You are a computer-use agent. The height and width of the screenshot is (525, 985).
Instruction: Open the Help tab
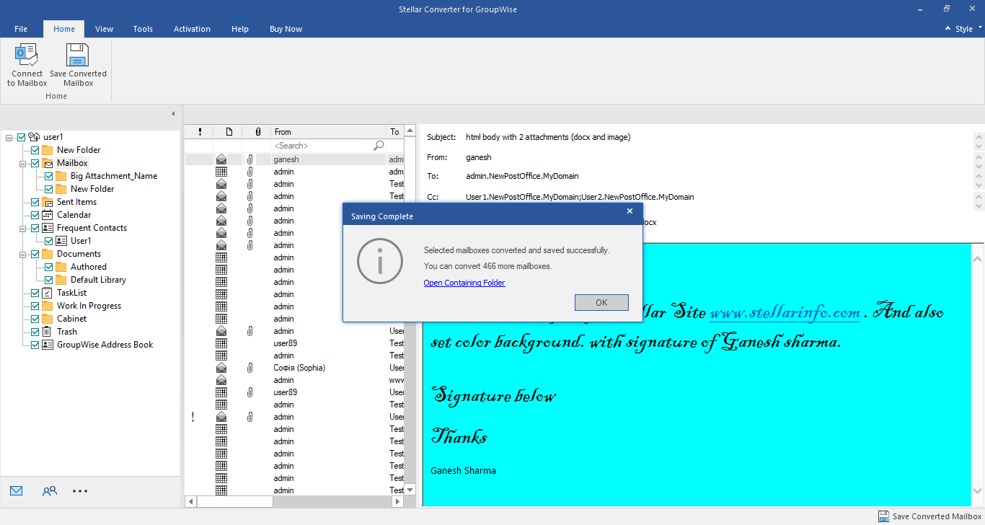[240, 29]
